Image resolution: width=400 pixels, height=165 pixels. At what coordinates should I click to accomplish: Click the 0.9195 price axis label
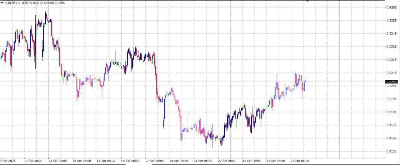pos(392,99)
